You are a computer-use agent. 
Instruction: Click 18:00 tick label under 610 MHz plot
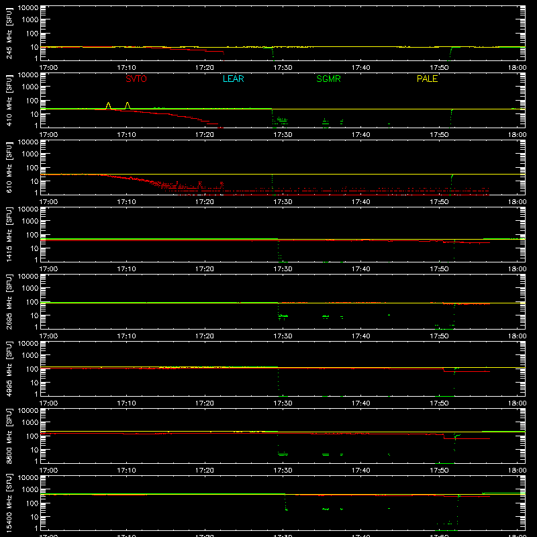[517, 202]
